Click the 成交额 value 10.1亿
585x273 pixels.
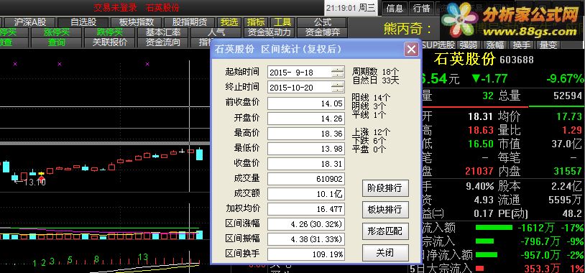click(x=306, y=194)
